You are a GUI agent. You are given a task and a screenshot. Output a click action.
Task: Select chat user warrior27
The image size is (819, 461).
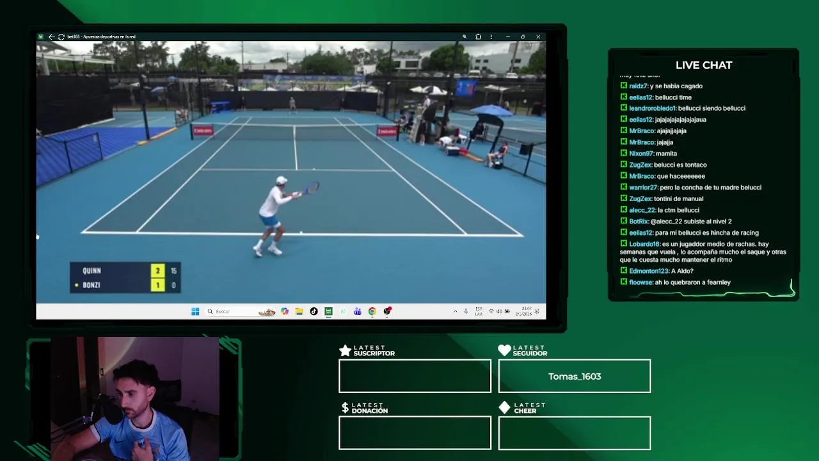click(643, 188)
